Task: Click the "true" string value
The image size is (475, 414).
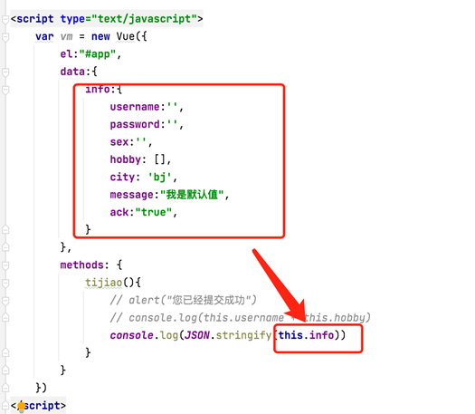Action: [154, 212]
